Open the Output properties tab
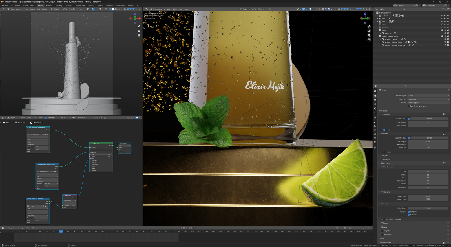The image size is (451, 247). [375, 100]
